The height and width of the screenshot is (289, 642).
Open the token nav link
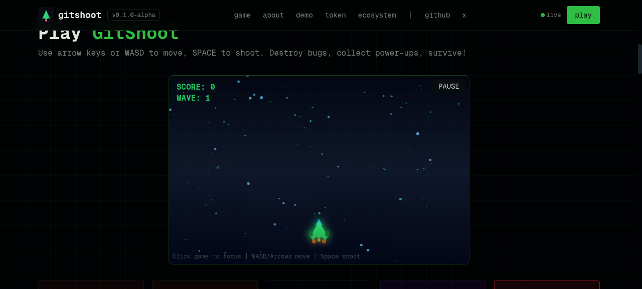click(336, 15)
